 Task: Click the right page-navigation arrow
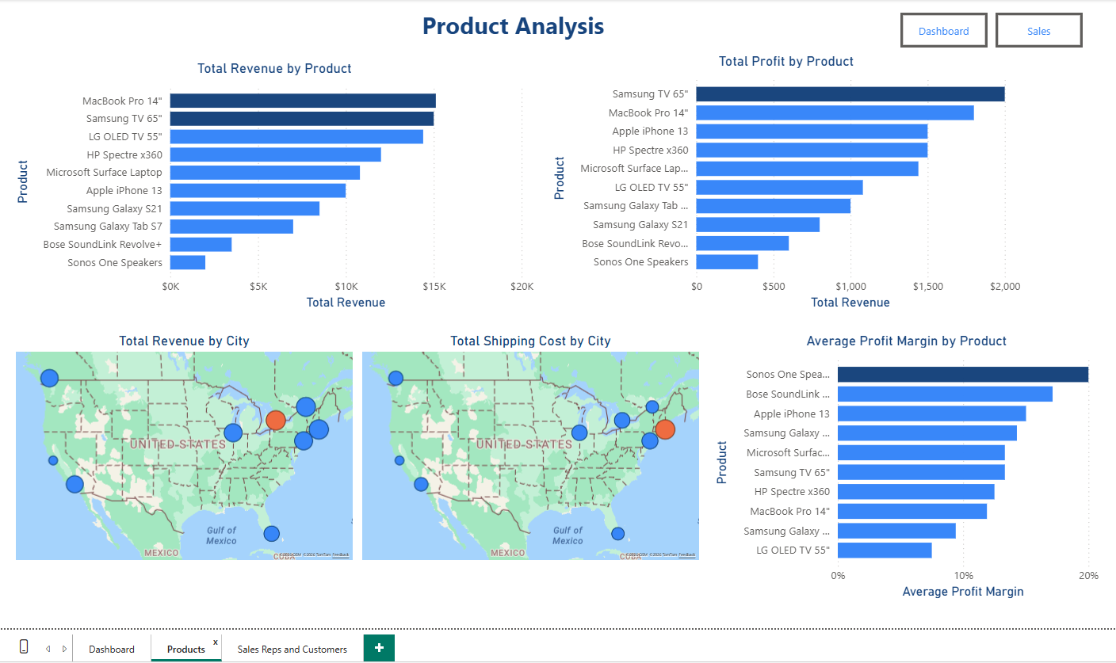click(x=64, y=649)
